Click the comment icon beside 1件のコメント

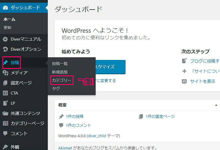(61, 125)
